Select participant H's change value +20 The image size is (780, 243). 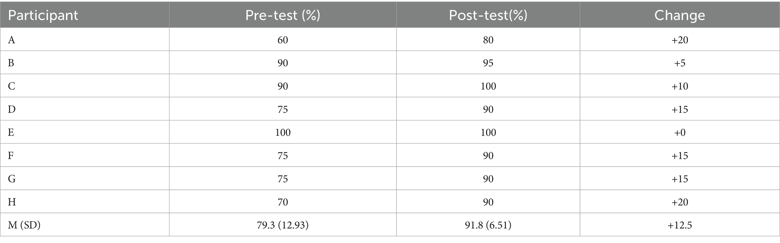click(x=680, y=202)
